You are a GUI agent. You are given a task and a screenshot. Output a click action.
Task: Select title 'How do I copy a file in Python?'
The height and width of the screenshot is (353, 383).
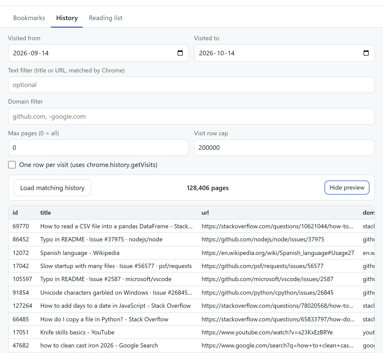(x=104, y=319)
